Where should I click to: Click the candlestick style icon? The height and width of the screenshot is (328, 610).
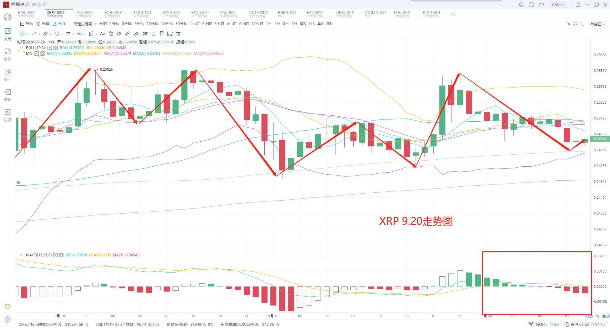pos(145,34)
